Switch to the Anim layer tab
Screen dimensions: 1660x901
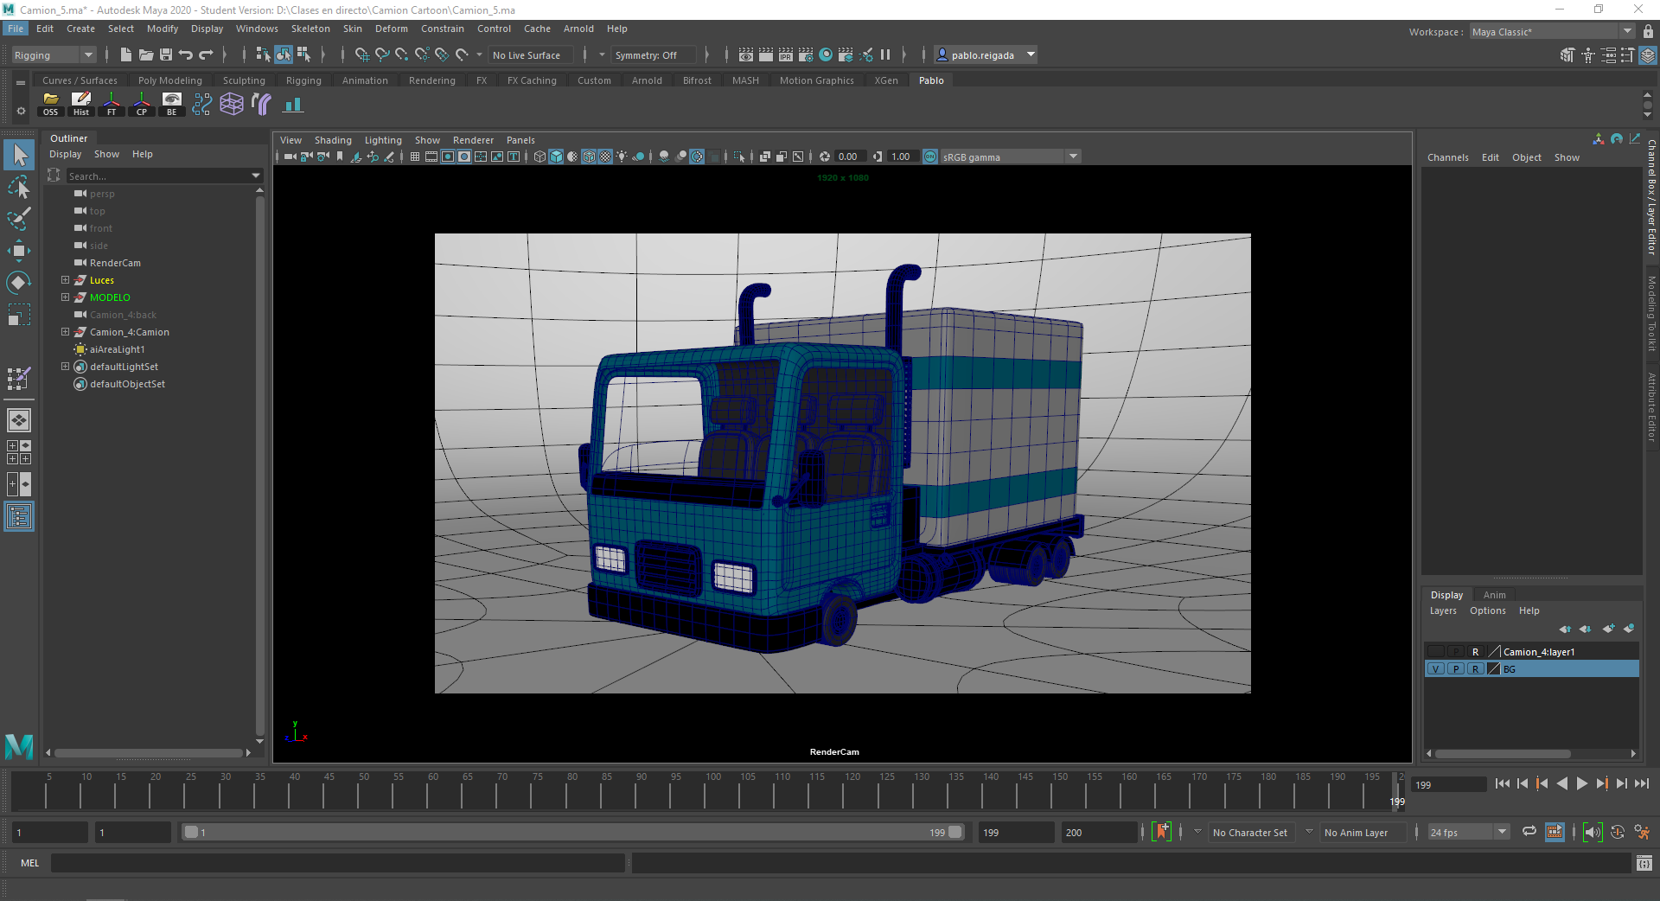click(x=1494, y=595)
